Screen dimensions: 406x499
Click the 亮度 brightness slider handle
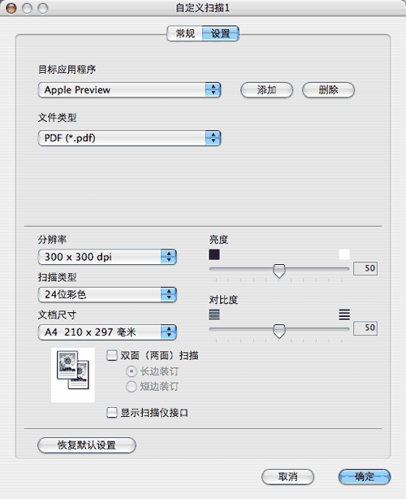tap(279, 271)
